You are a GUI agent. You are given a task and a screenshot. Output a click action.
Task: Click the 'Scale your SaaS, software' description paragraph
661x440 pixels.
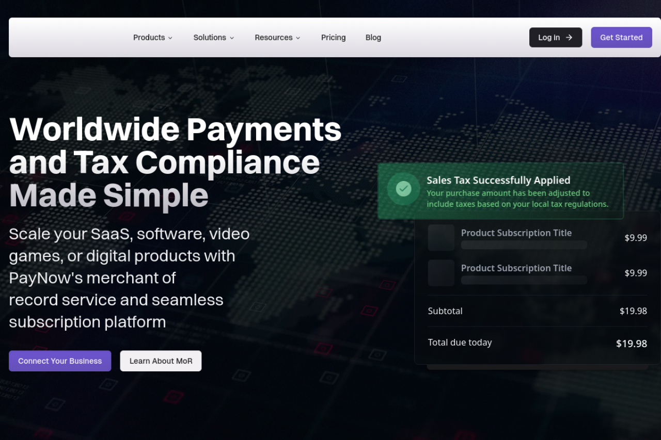(x=129, y=278)
